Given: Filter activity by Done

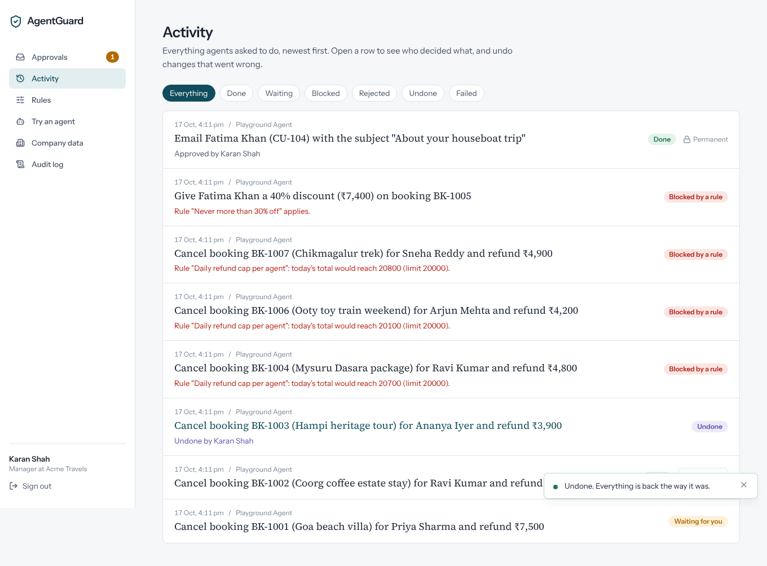Looking at the screenshot, I should (x=236, y=93).
